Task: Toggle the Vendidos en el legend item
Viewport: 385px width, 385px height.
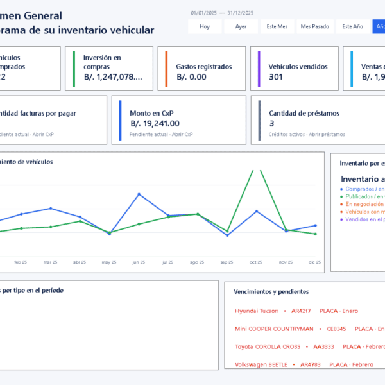Action: click(363, 219)
